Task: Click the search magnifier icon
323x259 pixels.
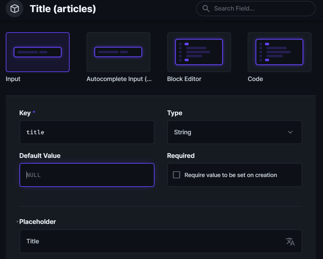Action: tap(206, 9)
